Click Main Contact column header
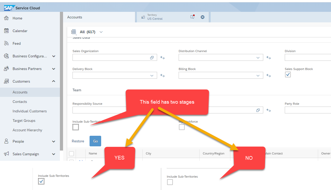This screenshot has width=331, height=190. 273,153
